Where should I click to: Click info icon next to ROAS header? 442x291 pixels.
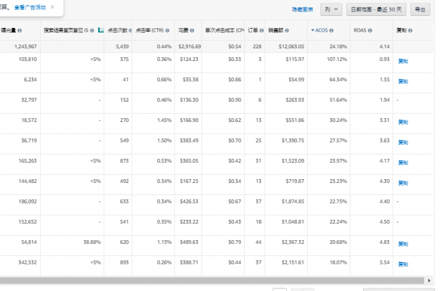tap(370, 30)
